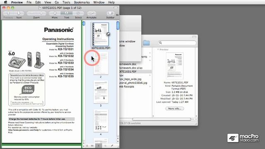Switch sidebar to table of contents view
This screenshot has height=149, width=265.
point(105,146)
